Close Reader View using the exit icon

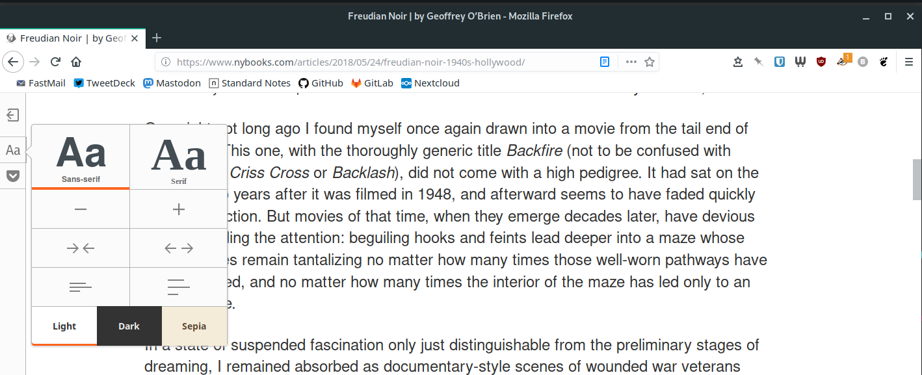(x=12, y=114)
